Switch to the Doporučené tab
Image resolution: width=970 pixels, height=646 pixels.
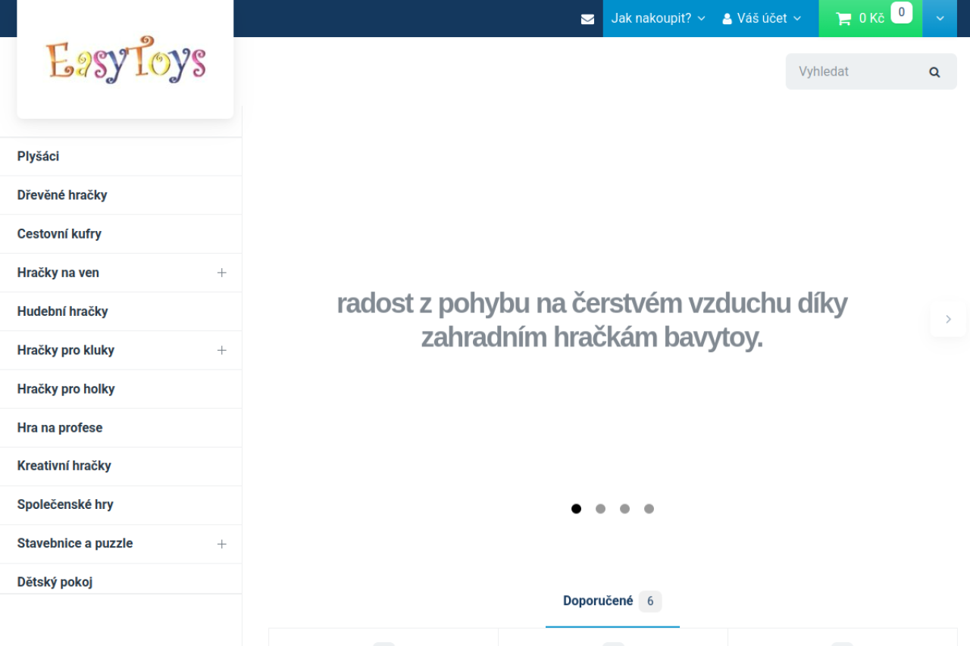(612, 601)
